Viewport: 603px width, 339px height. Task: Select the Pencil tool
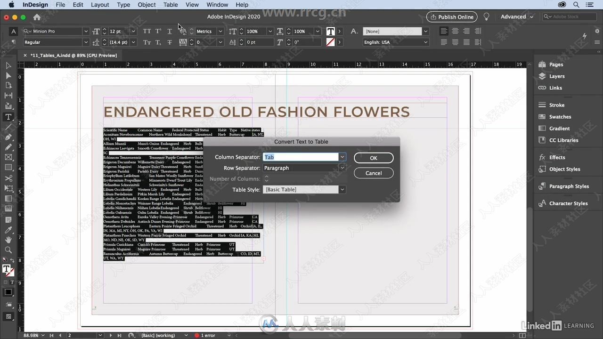coord(8,147)
